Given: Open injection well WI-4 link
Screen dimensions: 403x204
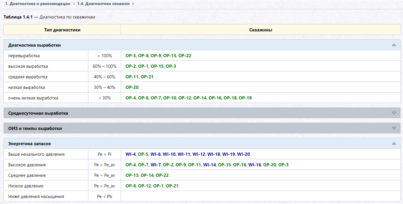Looking at the screenshot, I should coord(131,154).
